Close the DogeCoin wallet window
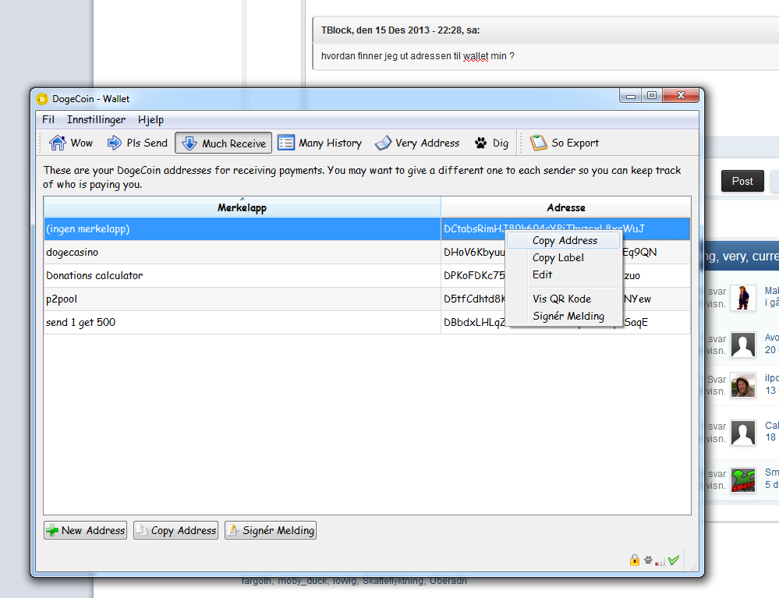The height and width of the screenshot is (598, 779). click(681, 95)
